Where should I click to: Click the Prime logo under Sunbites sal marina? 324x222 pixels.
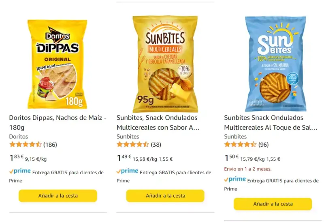(235, 179)
